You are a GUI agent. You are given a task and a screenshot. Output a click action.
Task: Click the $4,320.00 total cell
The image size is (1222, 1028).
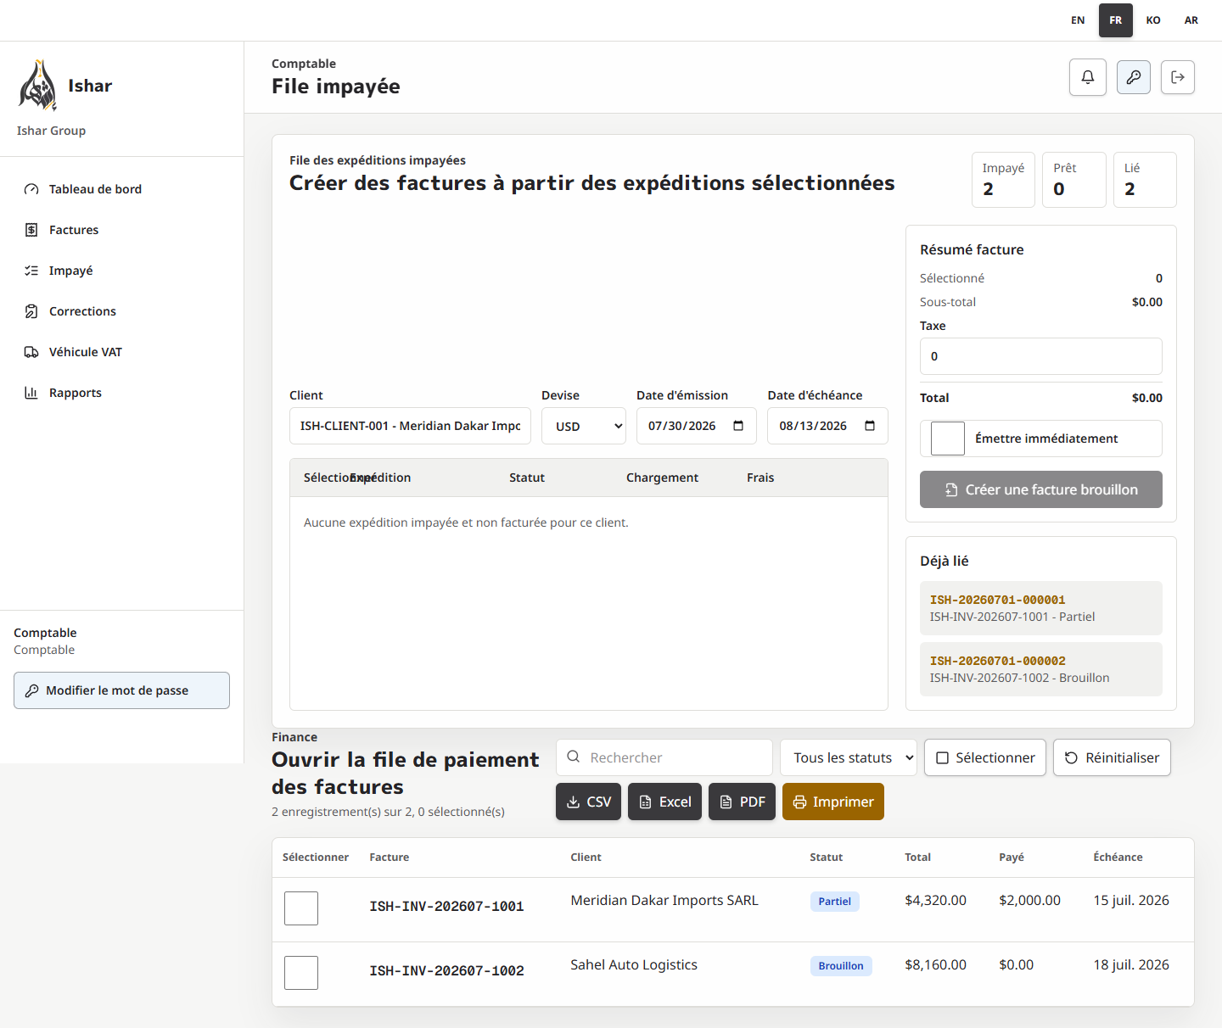[935, 901]
